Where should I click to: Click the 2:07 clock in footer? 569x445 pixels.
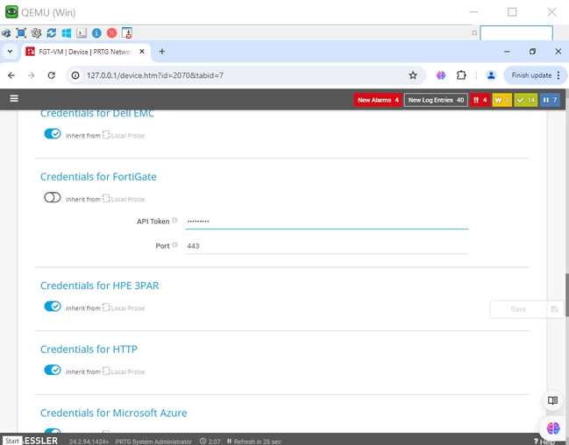[x=210, y=441]
